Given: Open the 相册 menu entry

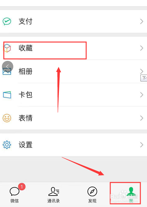Looking at the screenshot, I should click(73, 71).
